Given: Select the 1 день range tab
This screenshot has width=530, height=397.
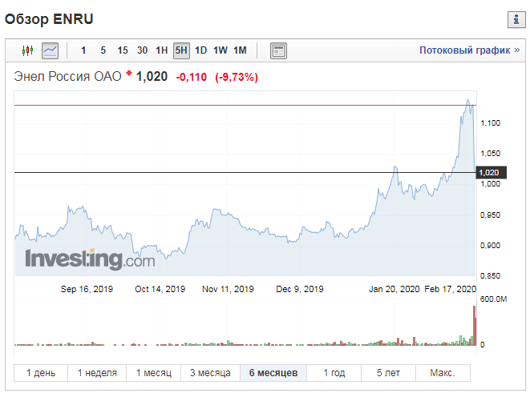Looking at the screenshot, I should pos(41,373).
